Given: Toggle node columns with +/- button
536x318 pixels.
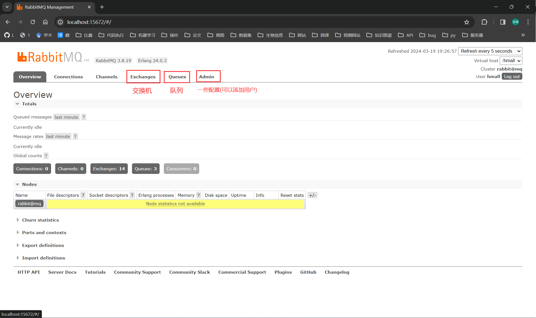Looking at the screenshot, I should (x=313, y=195).
